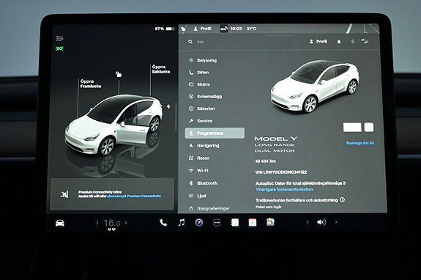Image resolution: width=421 pixels, height=280 pixels.
Task: Click the lock icon in top status bar
Action: pos(183,29)
